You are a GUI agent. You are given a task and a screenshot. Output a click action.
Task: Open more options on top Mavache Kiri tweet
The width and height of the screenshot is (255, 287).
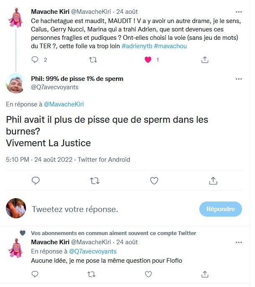click(239, 12)
